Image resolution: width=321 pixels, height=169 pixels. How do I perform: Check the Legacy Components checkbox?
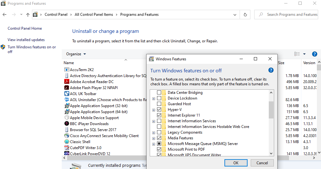159,132
